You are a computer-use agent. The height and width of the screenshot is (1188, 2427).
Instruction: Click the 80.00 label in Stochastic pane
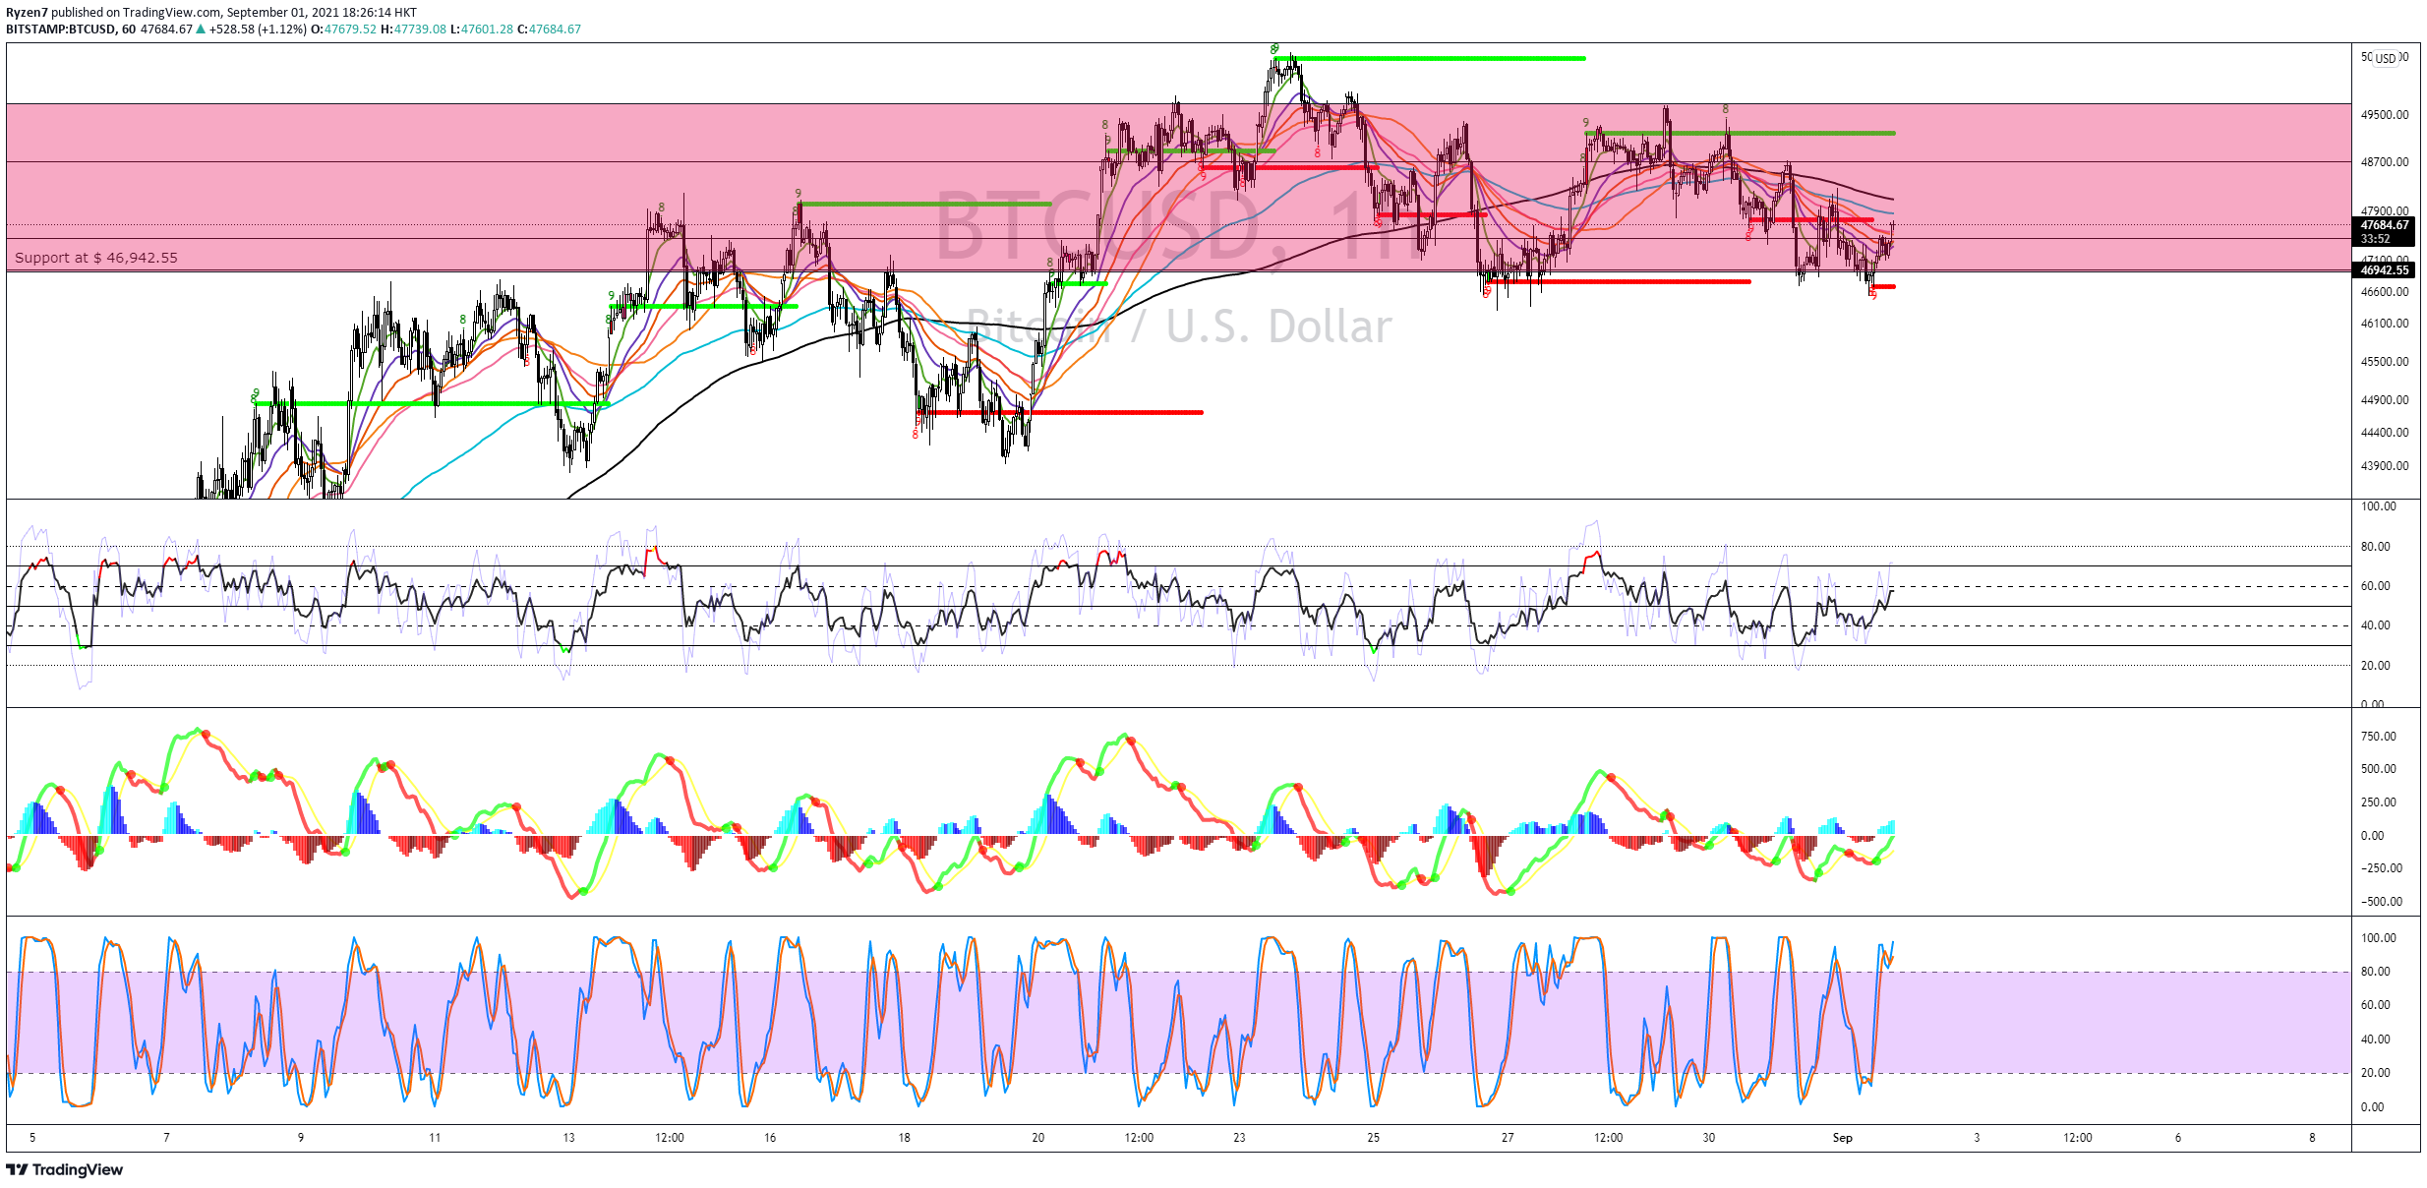[x=2376, y=972]
